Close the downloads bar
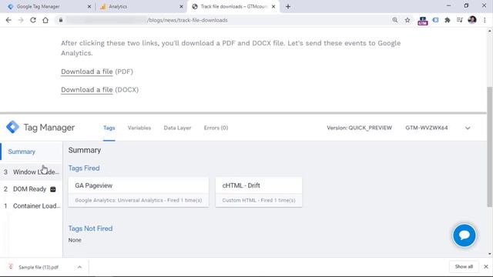 click(486, 267)
